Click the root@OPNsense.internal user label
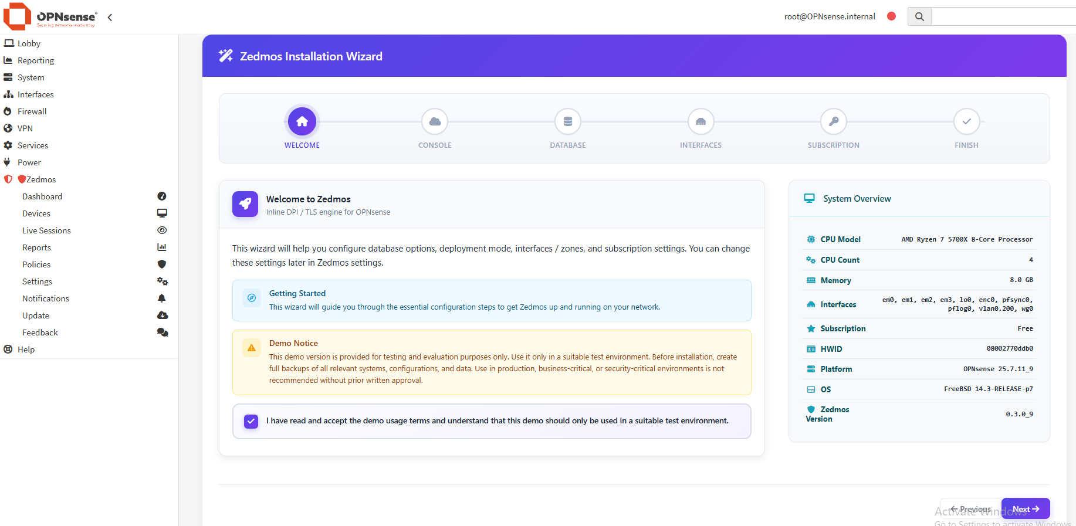 pyautogui.click(x=830, y=16)
